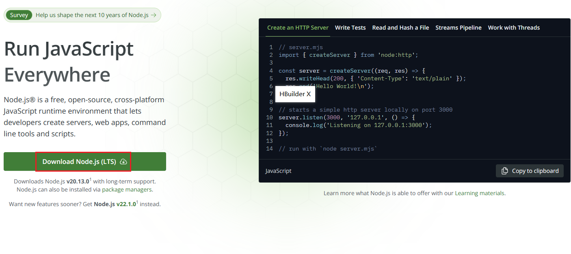Click the green Survey badge
The height and width of the screenshot is (254, 571).
[x=19, y=15]
